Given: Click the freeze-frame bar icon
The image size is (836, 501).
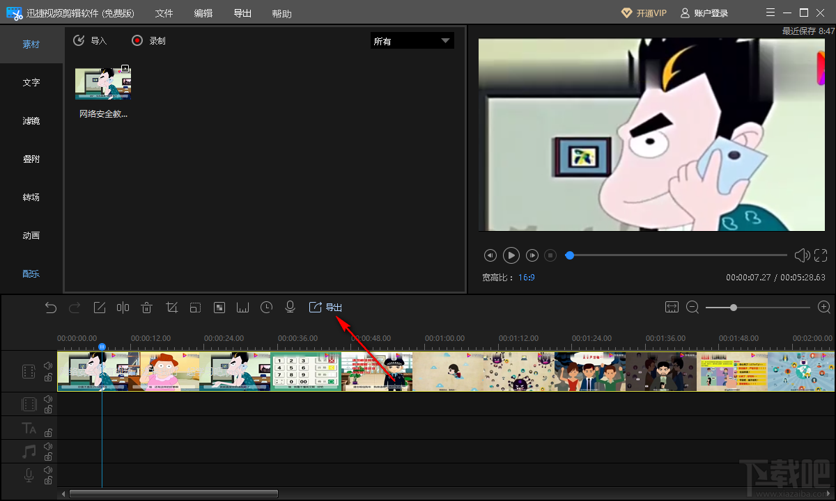Looking at the screenshot, I should pos(243,308).
